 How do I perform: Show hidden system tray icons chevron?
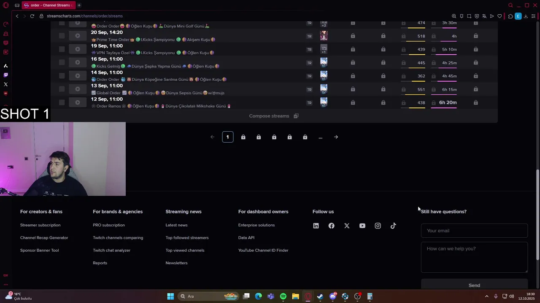[x=486, y=296]
